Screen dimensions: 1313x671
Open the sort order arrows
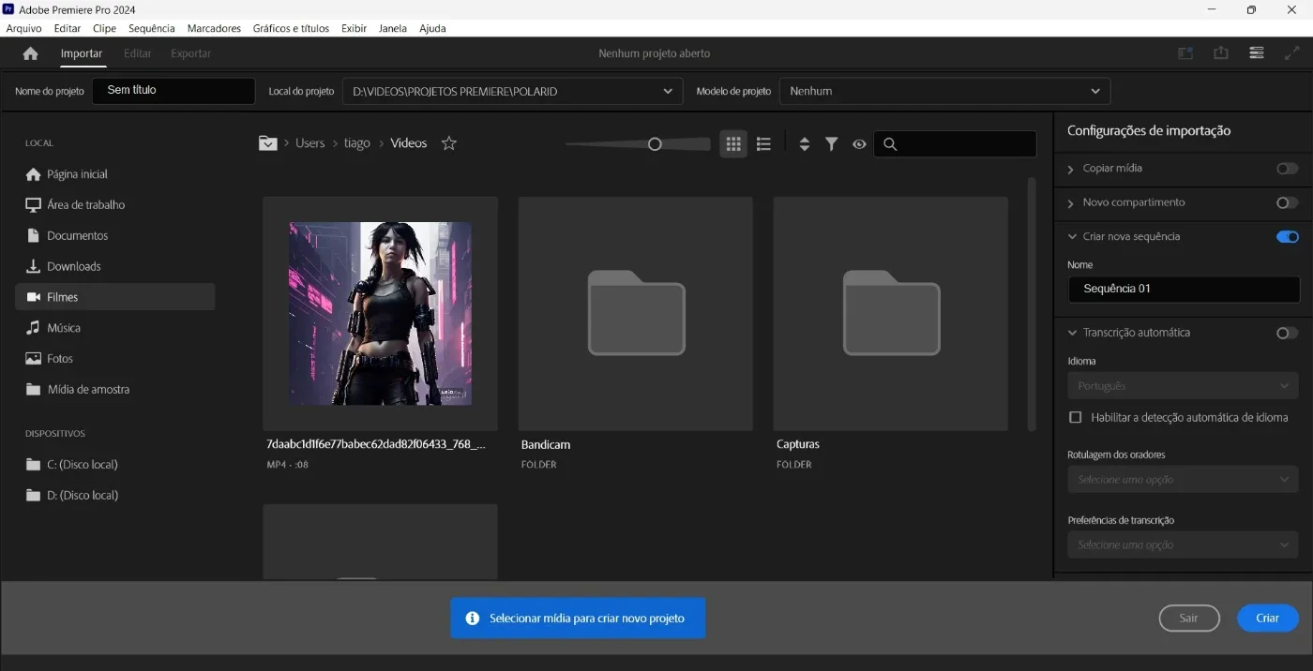[x=804, y=143]
